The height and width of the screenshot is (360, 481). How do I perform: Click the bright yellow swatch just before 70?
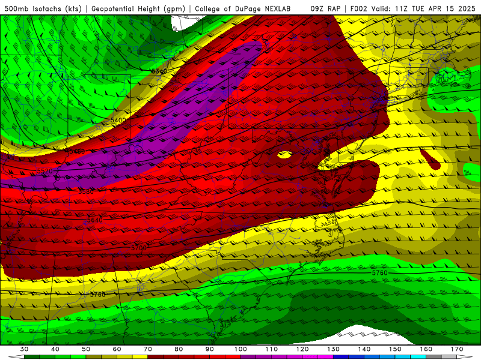coord(140,357)
